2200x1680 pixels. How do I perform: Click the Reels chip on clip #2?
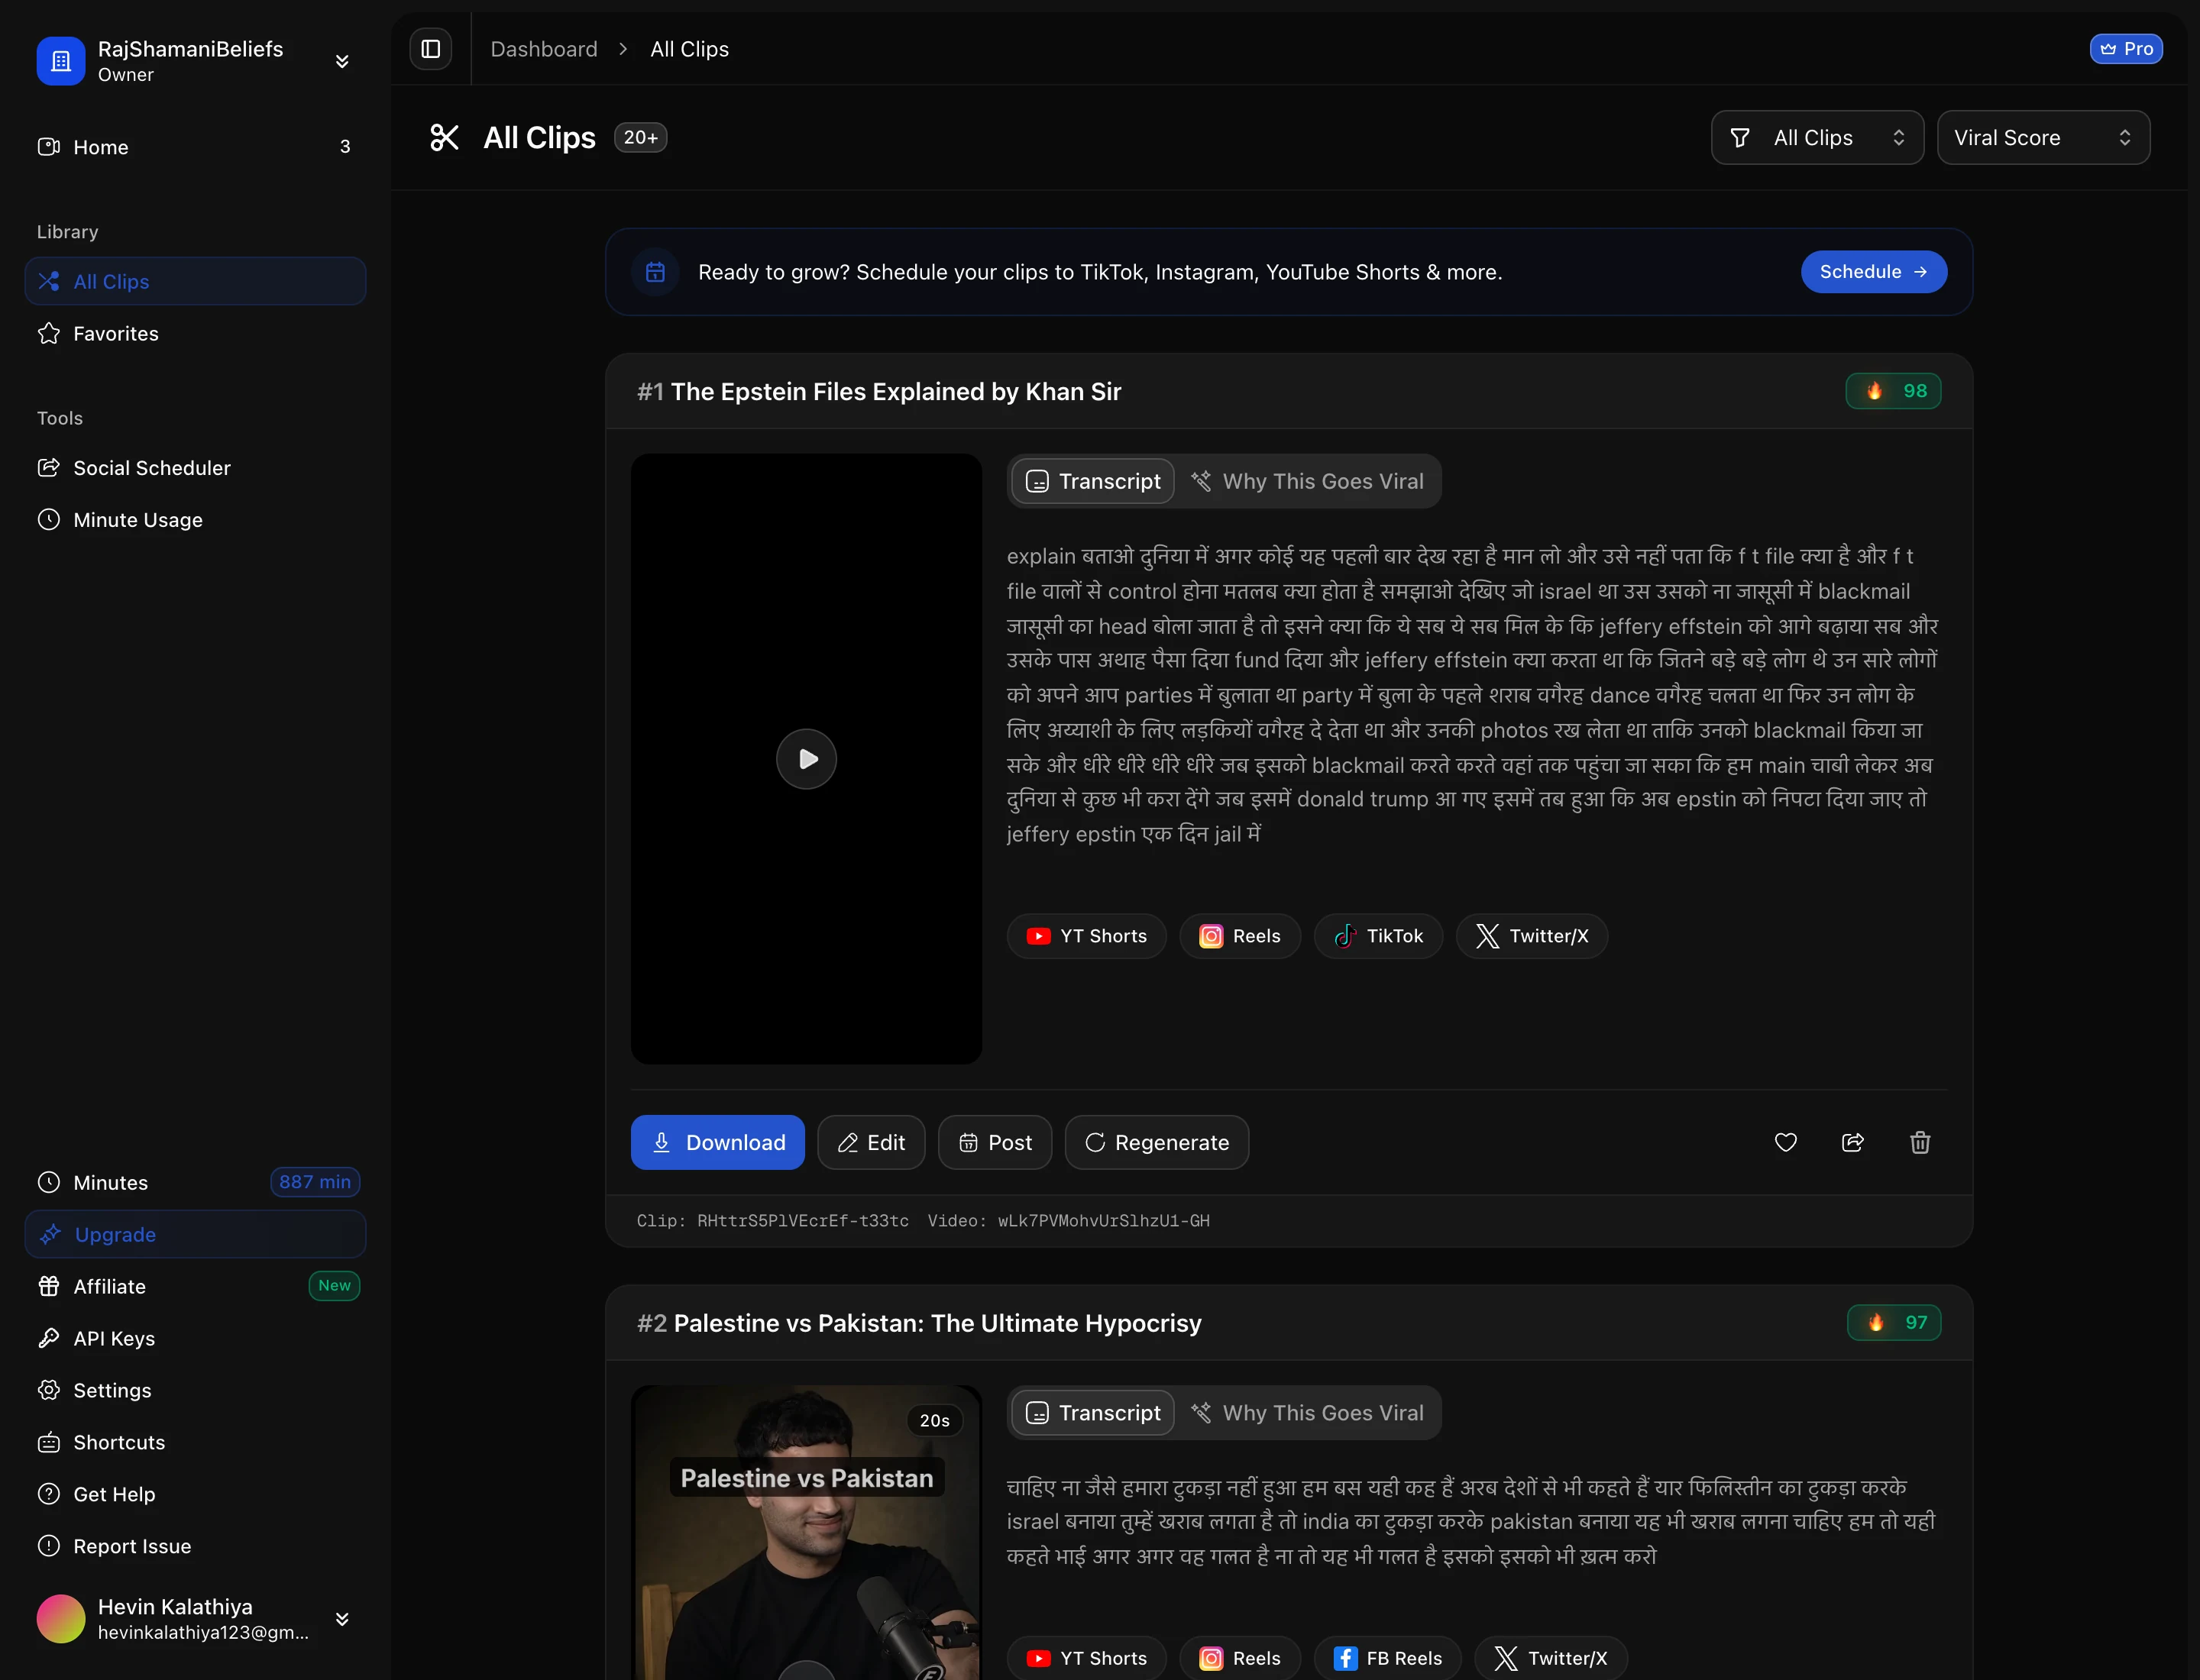1240,1658
